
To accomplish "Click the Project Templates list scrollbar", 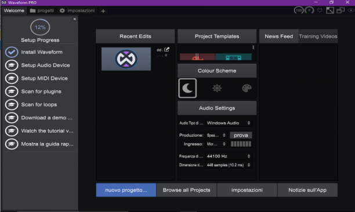I will (x=253, y=47).
